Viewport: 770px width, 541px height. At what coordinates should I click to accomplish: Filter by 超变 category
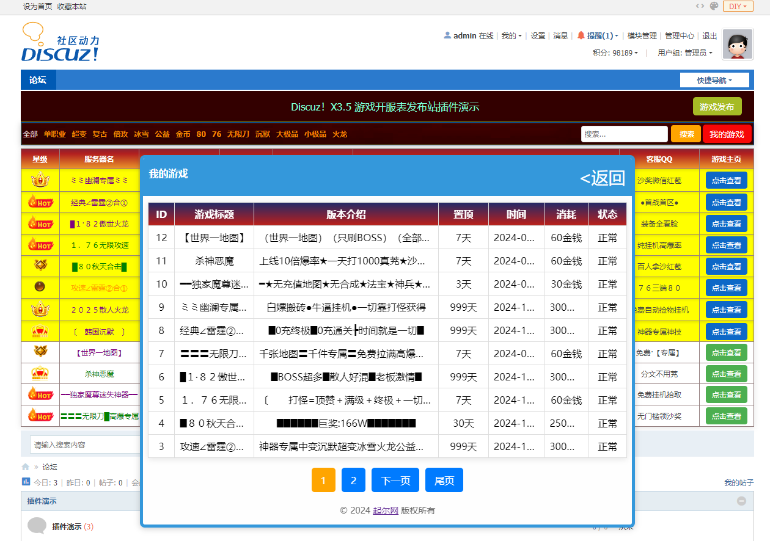click(x=79, y=134)
